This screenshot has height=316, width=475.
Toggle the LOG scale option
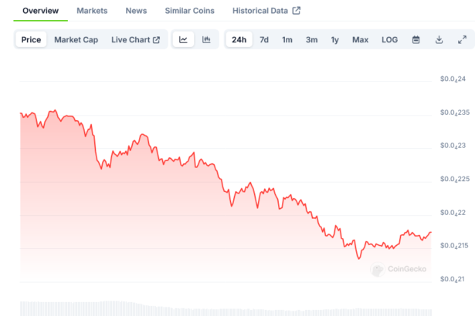coord(390,40)
